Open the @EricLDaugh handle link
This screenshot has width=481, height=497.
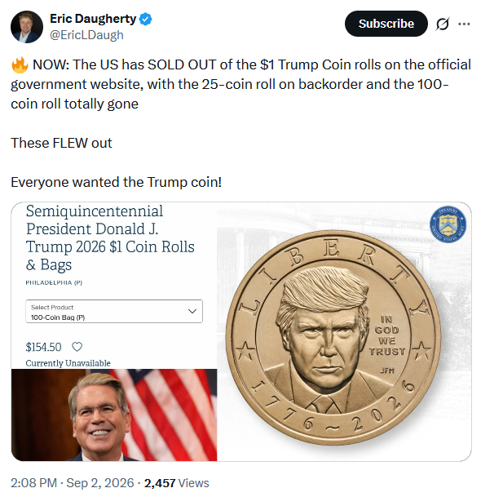[x=86, y=35]
